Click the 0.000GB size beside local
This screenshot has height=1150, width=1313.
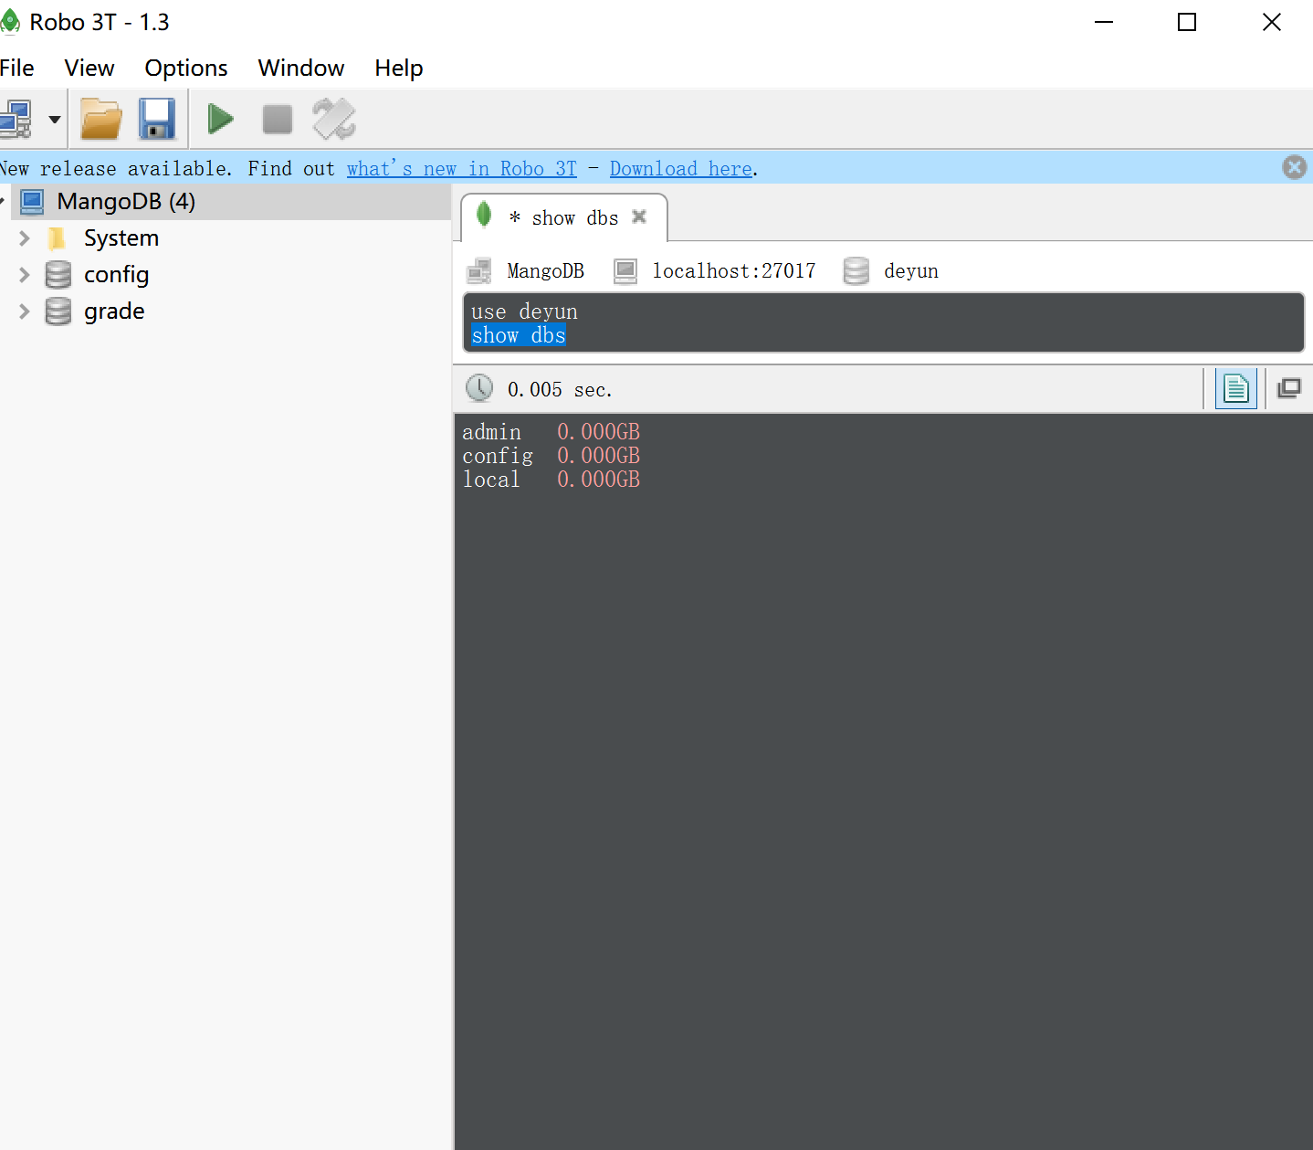click(598, 480)
